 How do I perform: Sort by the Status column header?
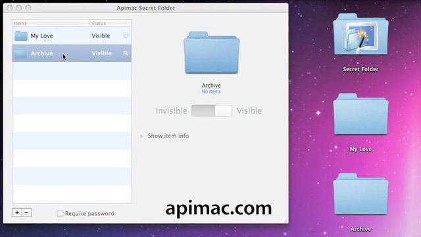pos(111,24)
